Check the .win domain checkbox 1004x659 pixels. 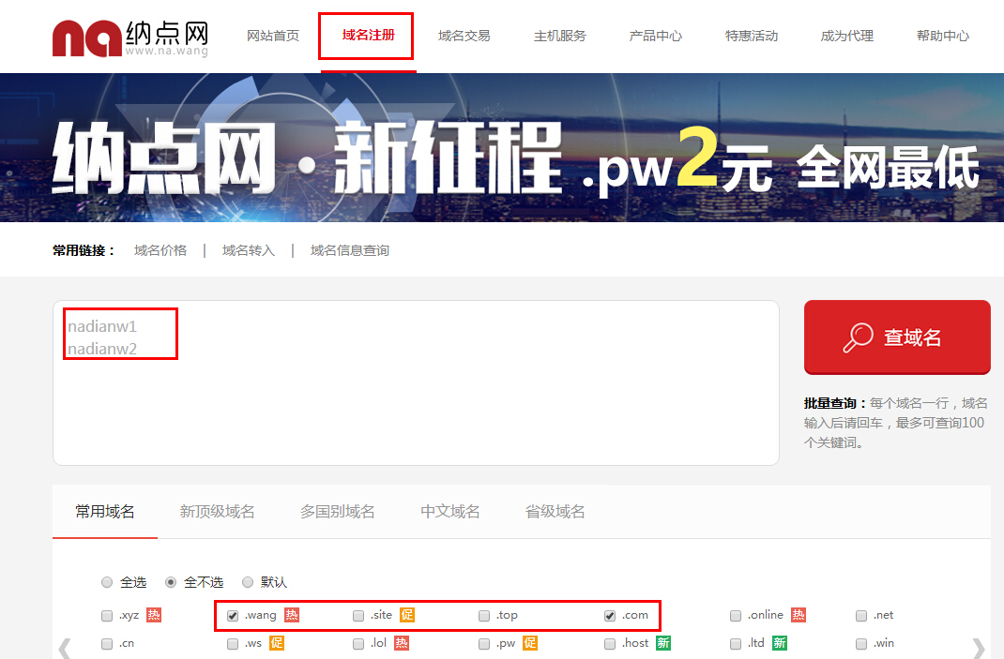pos(862,644)
